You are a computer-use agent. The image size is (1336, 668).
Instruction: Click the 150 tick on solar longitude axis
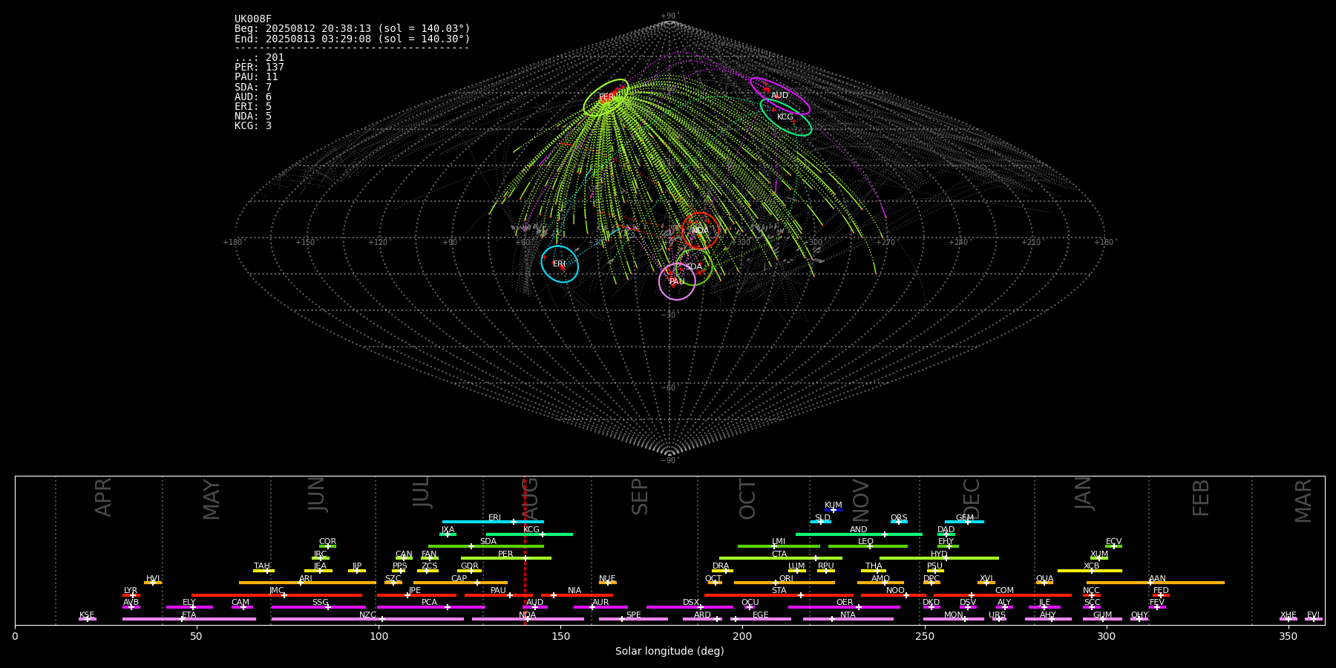pyautogui.click(x=560, y=636)
